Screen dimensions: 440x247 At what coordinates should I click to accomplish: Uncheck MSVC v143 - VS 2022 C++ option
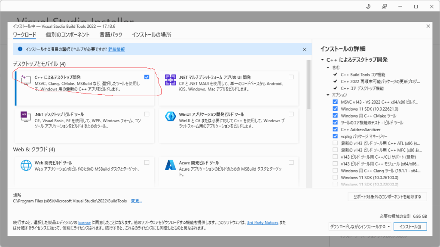pyautogui.click(x=335, y=102)
